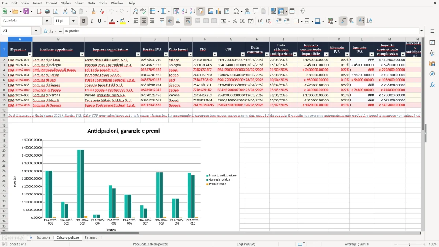The width and height of the screenshot is (439, 247).
Task: Toggle Center Vertically alignment
Action: [170, 21]
